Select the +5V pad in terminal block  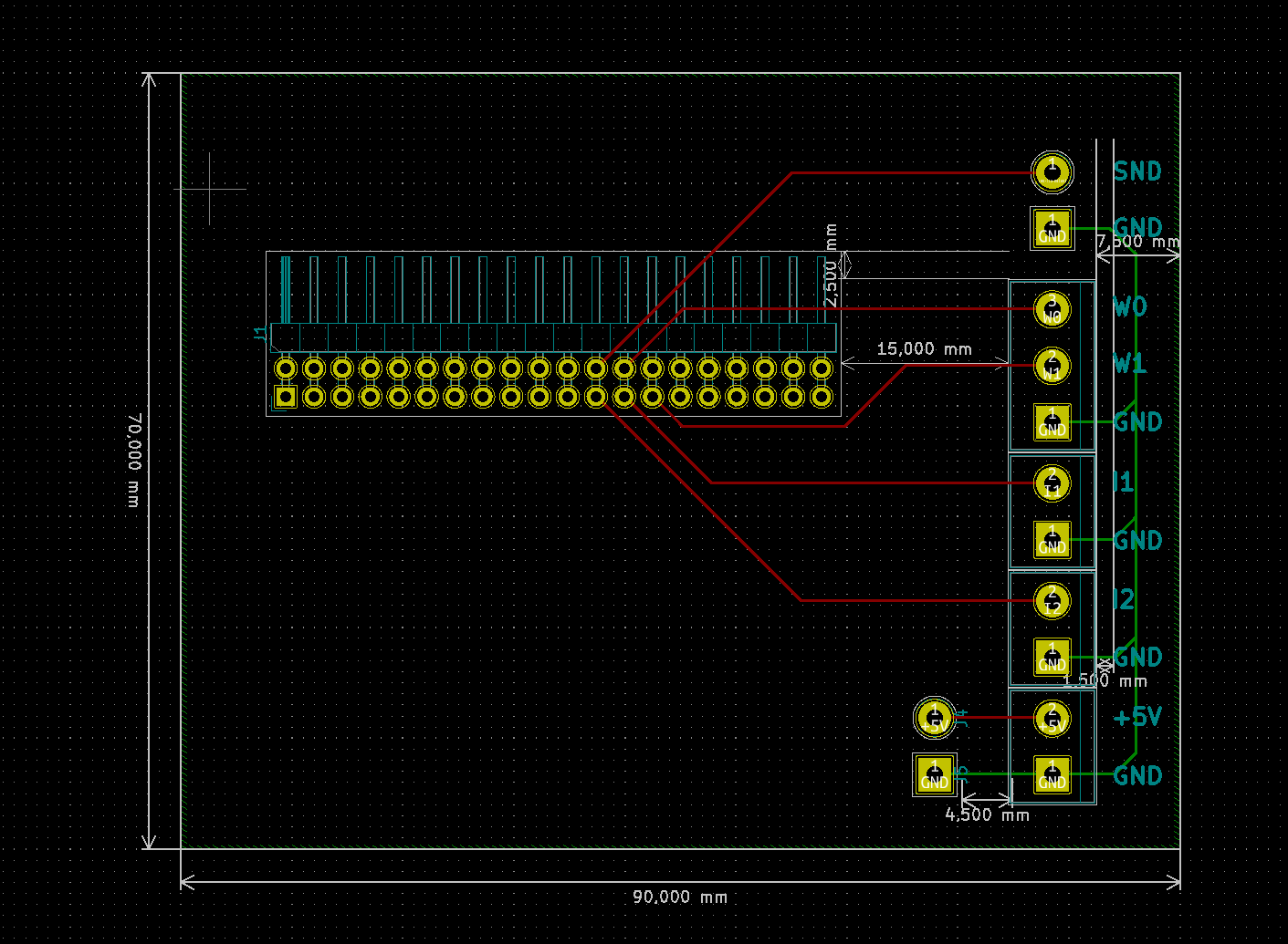(x=1052, y=718)
